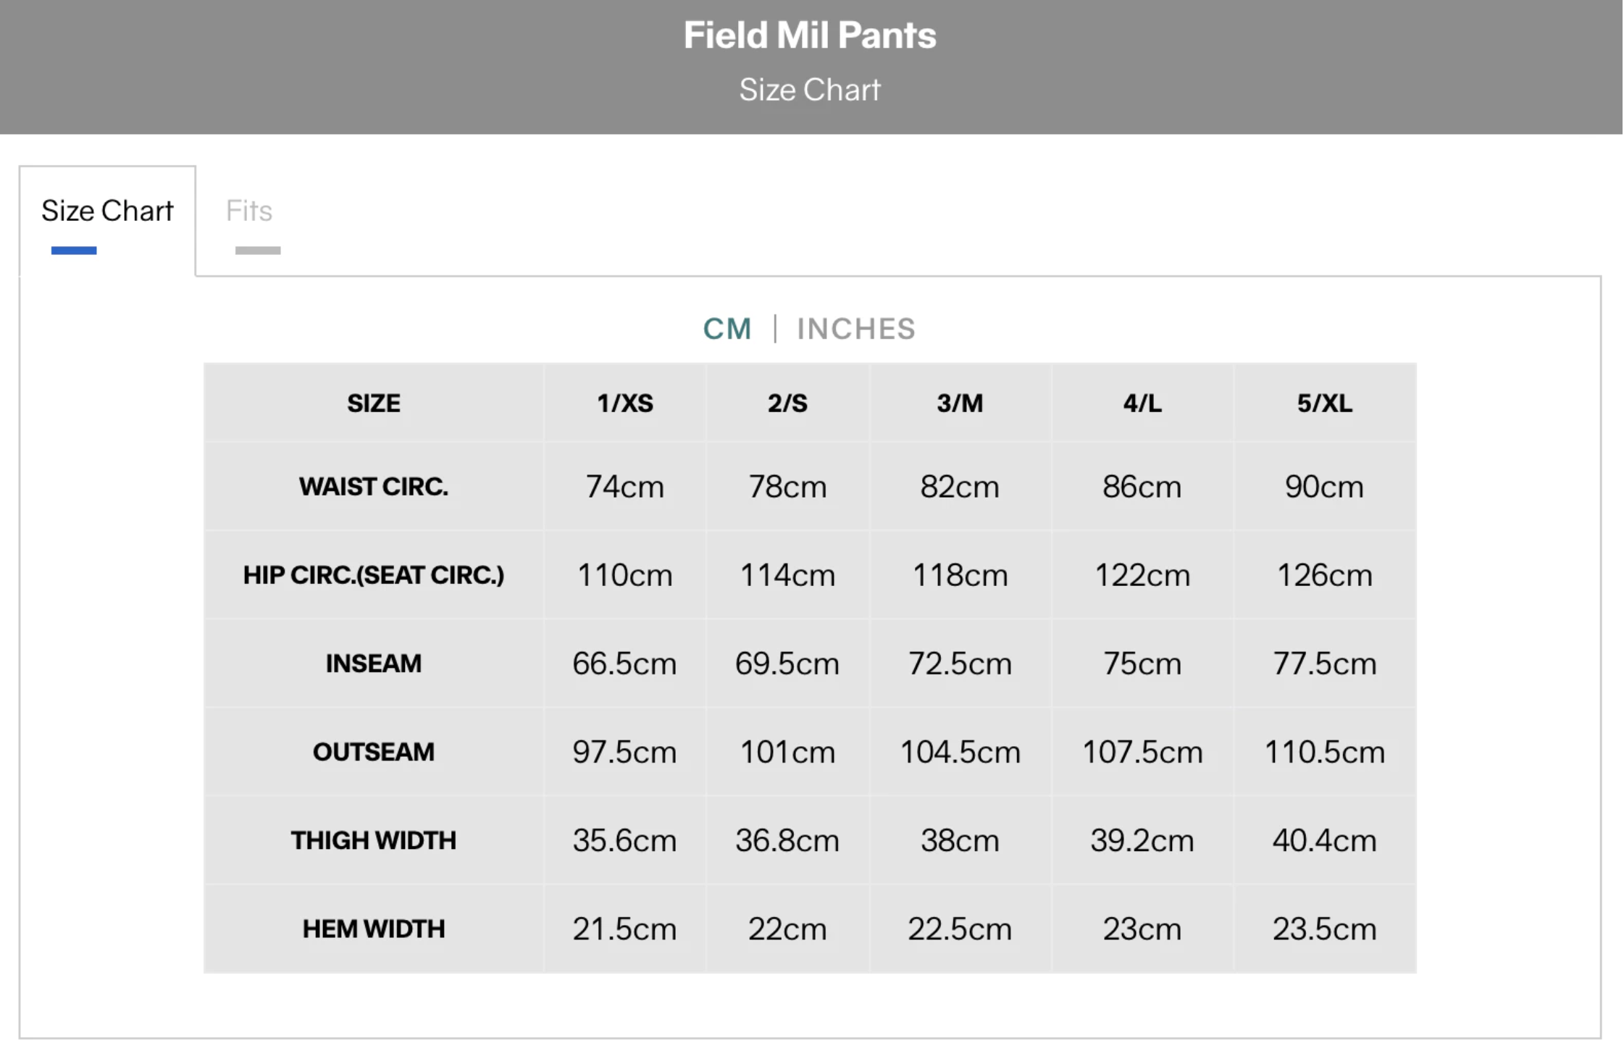Click the 5/XL size column header
The height and width of the screenshot is (1059, 1624).
tap(1324, 403)
